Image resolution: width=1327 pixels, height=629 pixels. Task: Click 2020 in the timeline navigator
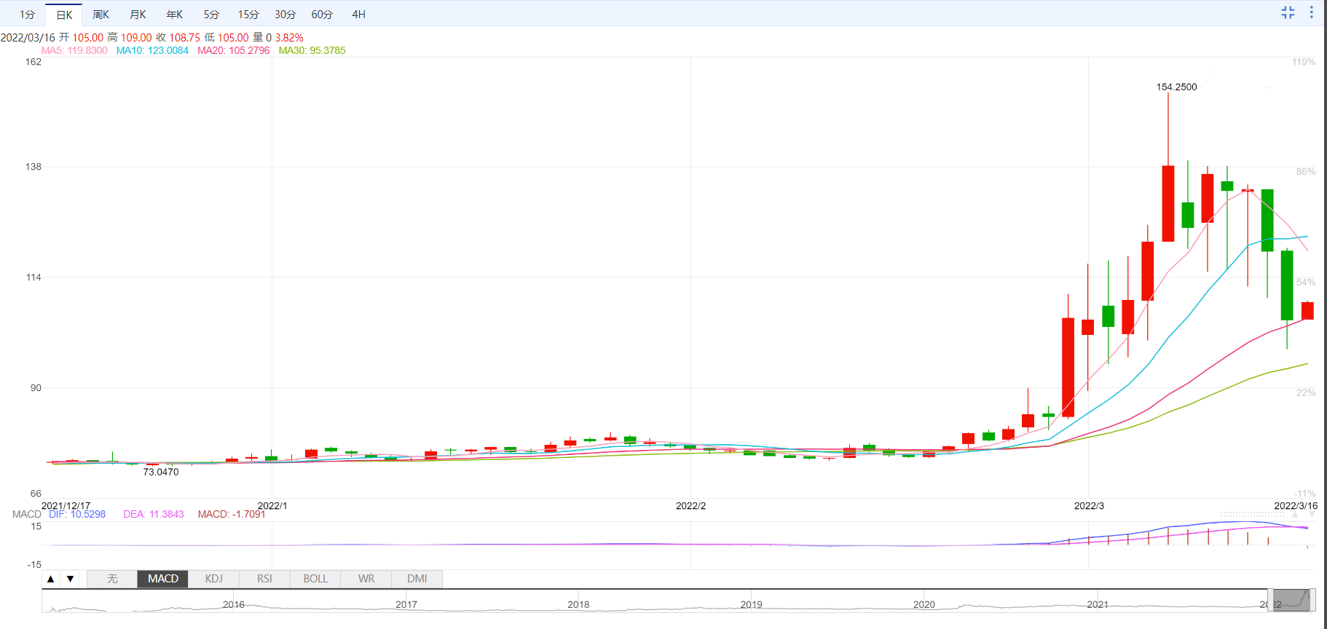click(924, 604)
